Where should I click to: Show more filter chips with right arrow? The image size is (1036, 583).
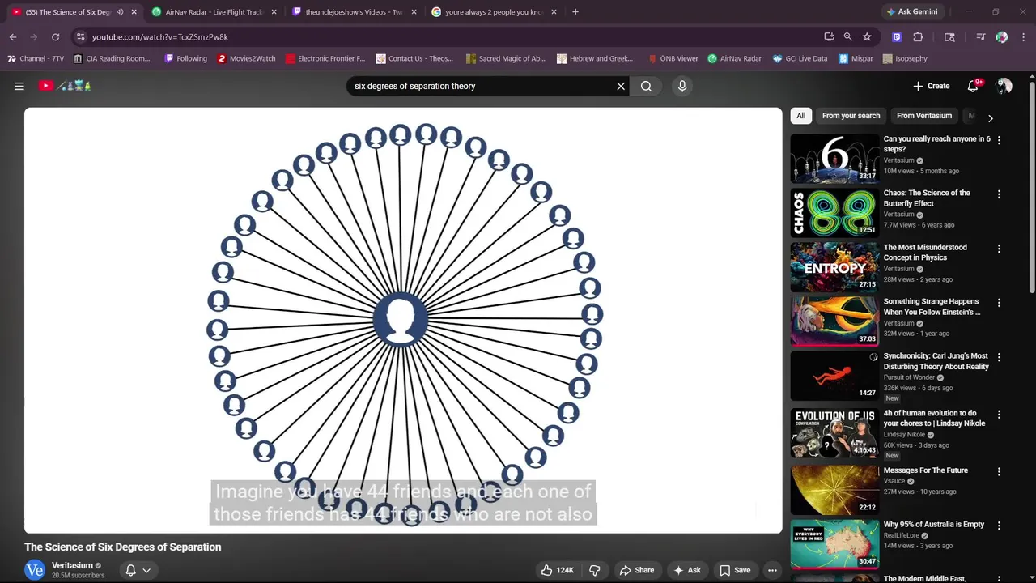click(x=990, y=118)
